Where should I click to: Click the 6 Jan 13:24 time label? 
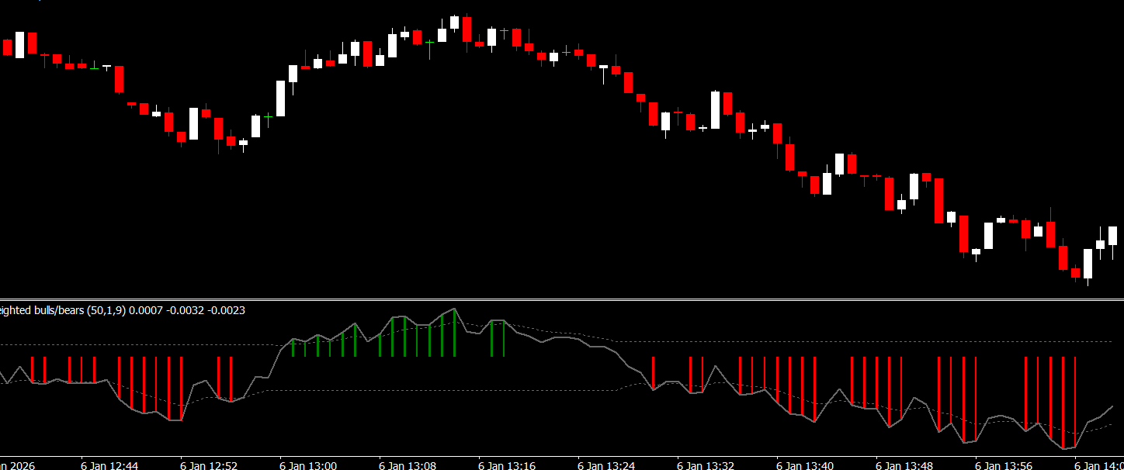(x=606, y=465)
